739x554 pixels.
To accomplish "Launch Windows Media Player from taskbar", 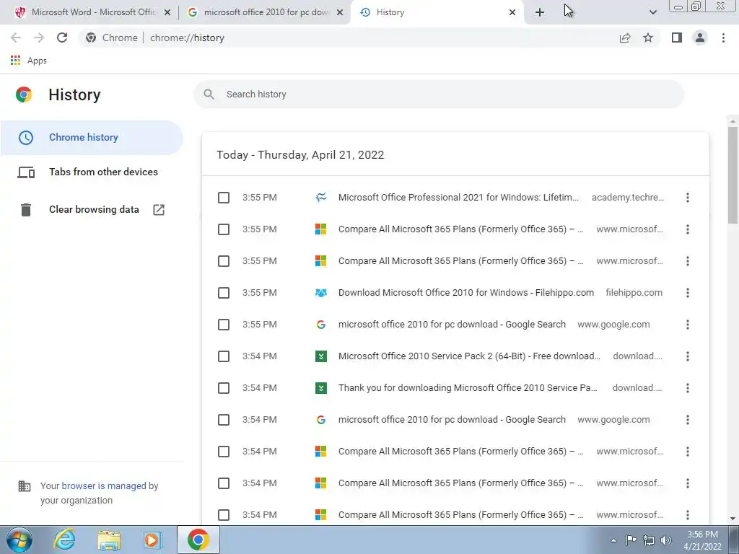I will [153, 540].
